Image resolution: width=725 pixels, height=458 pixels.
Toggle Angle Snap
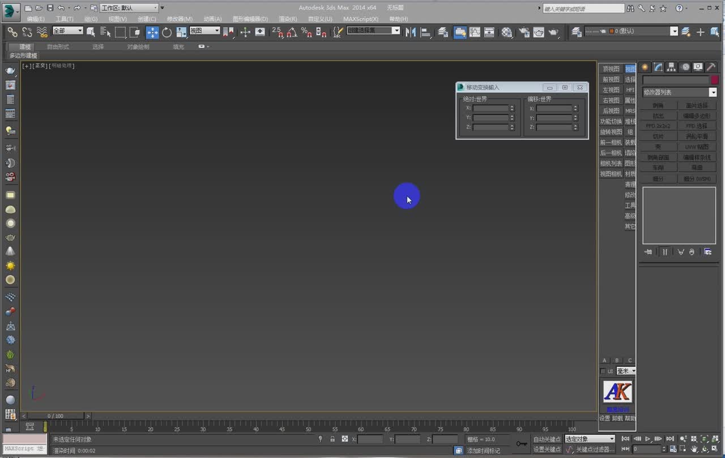pyautogui.click(x=292, y=32)
